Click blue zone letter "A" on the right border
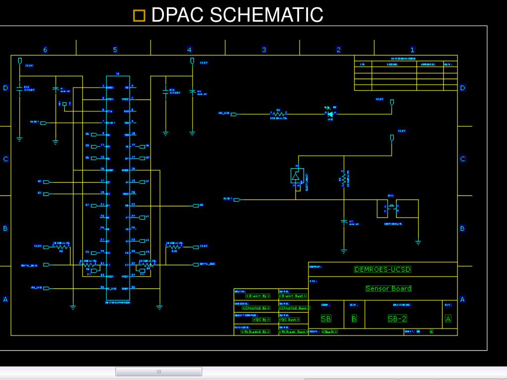The height and width of the screenshot is (380, 507). [462, 299]
